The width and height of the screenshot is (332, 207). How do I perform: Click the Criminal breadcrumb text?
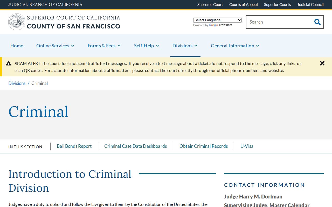click(40, 83)
